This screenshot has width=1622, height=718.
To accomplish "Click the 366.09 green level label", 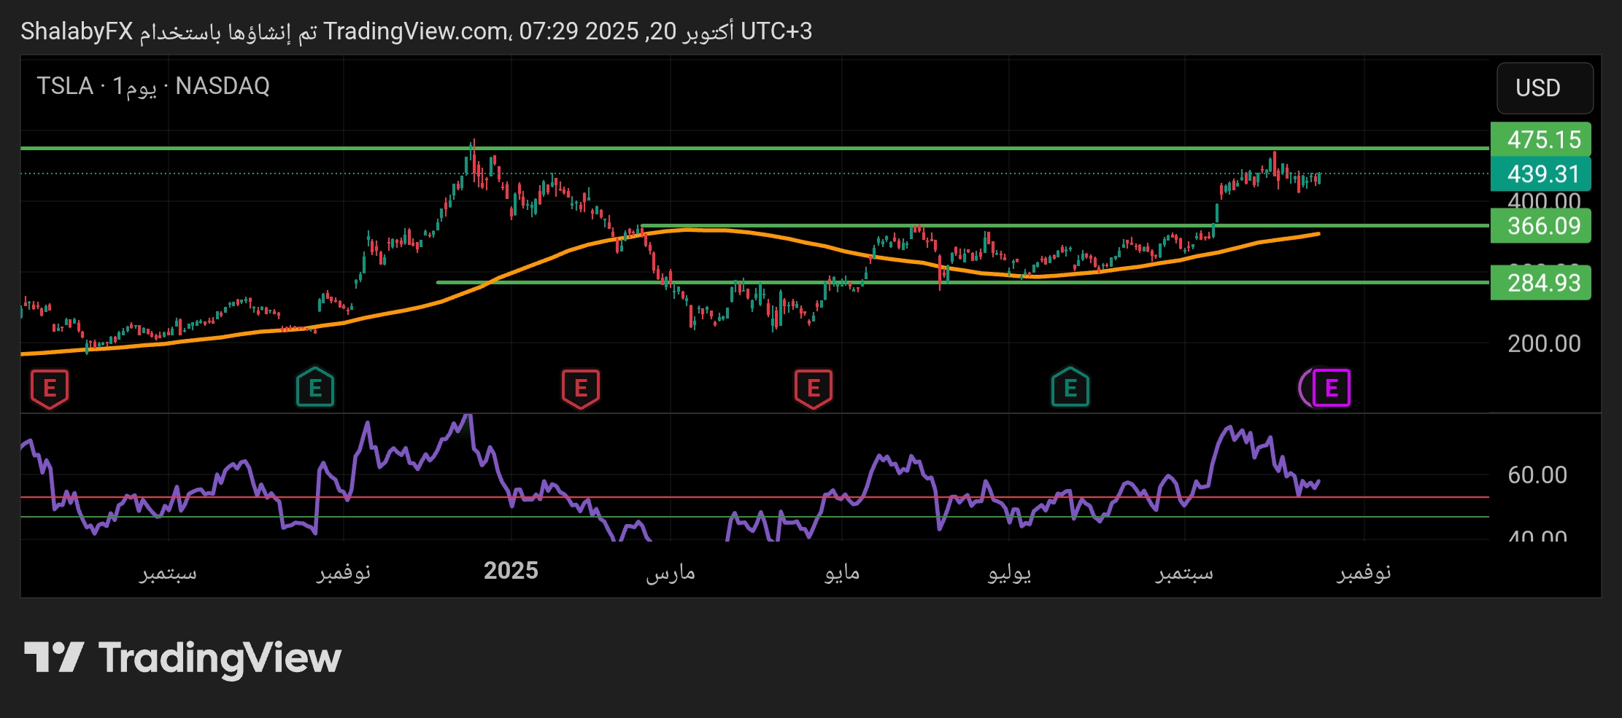I will tap(1542, 226).
